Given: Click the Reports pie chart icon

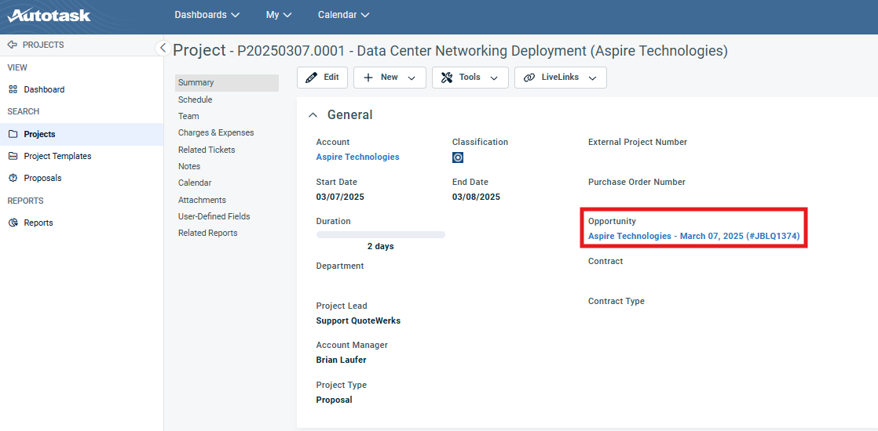Looking at the screenshot, I should tap(13, 223).
